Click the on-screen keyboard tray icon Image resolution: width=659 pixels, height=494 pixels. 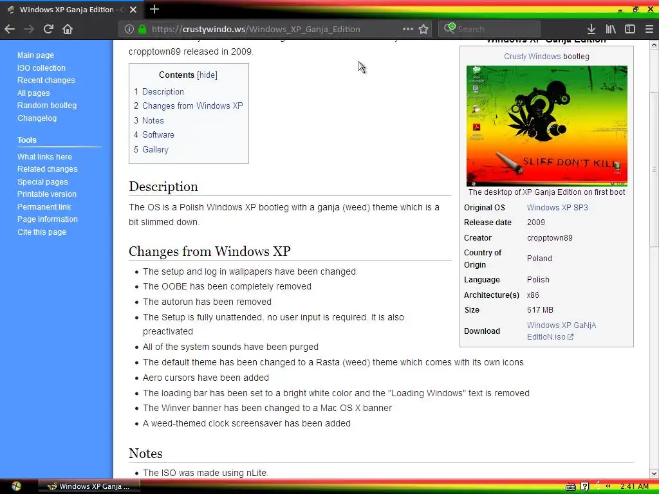pyautogui.click(x=570, y=486)
